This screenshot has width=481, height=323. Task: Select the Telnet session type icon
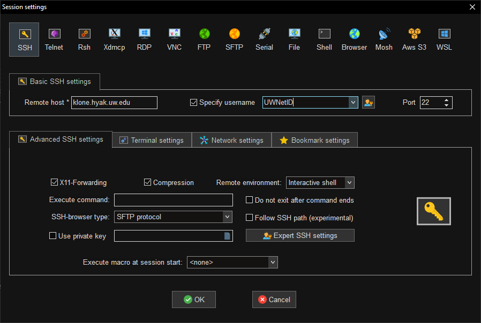pos(54,40)
